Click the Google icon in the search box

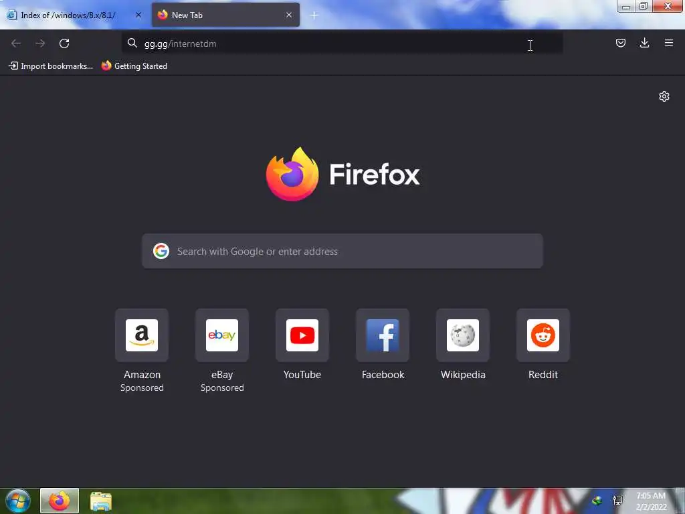coord(161,252)
